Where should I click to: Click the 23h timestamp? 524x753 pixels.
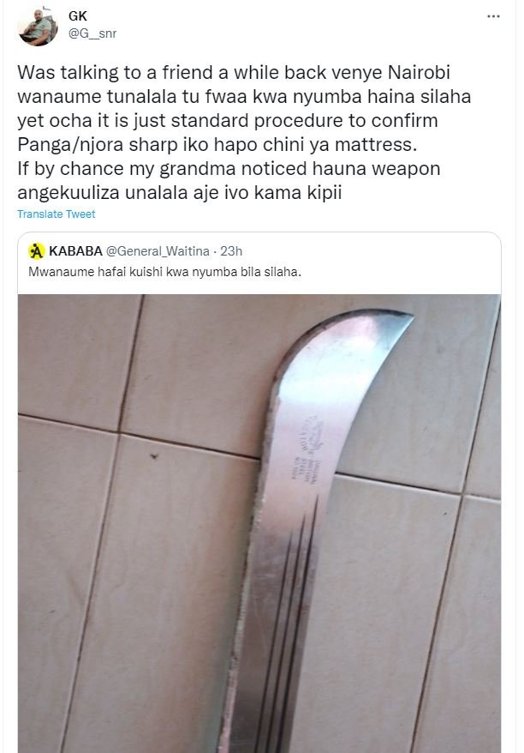tap(231, 251)
